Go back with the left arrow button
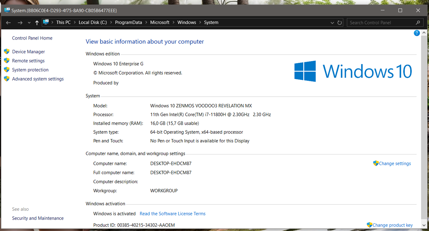 point(8,22)
